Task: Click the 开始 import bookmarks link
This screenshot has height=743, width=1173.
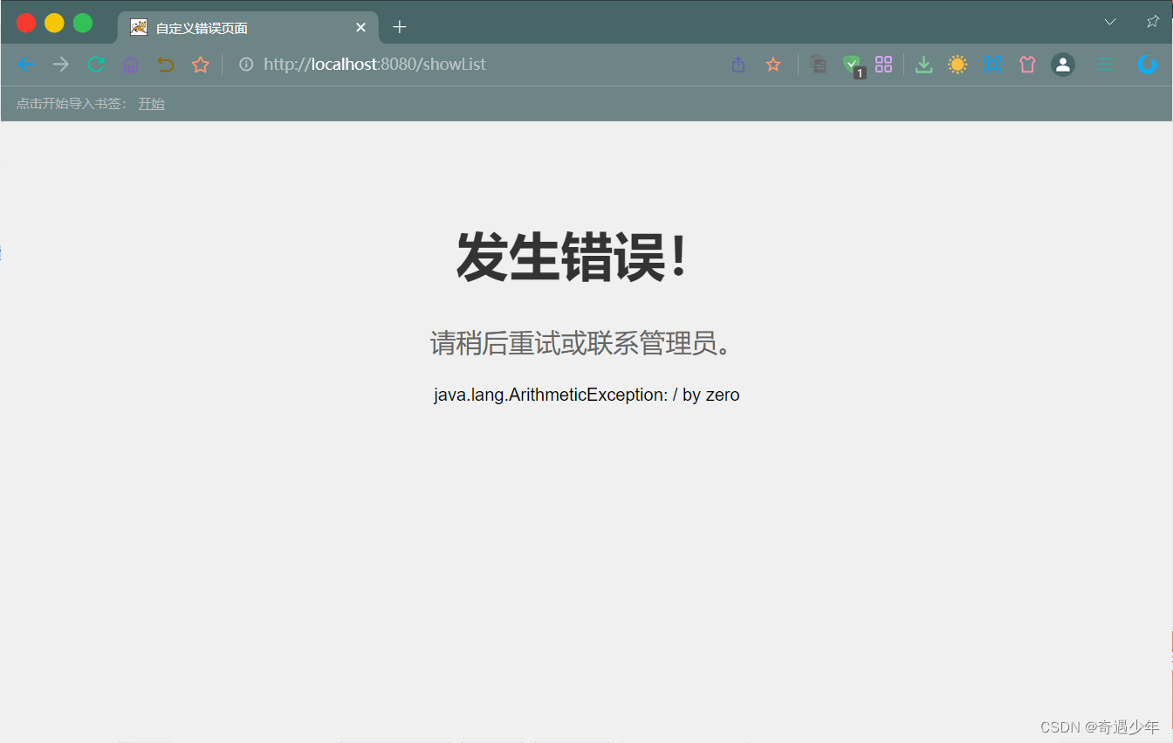Action: pyautogui.click(x=152, y=104)
